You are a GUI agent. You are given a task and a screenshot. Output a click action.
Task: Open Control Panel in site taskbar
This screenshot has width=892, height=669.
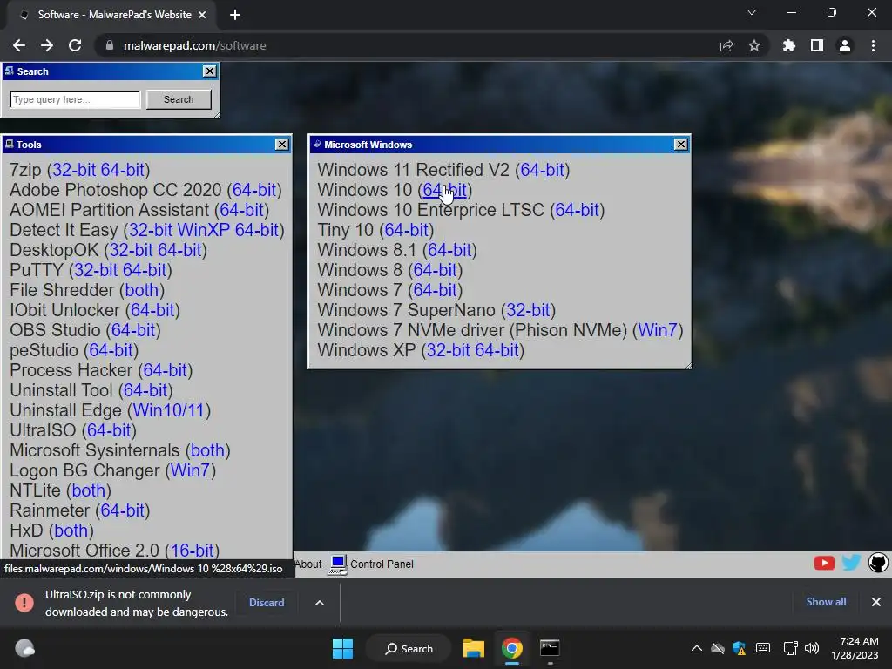point(371,564)
